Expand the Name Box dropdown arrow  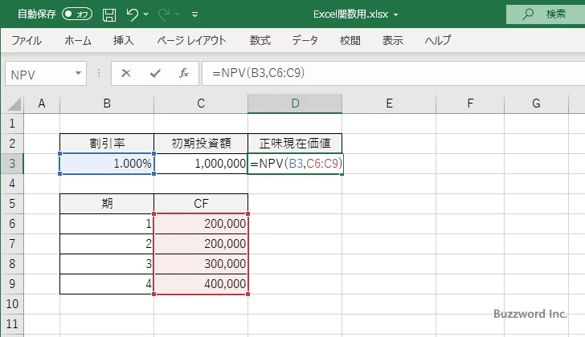(79, 73)
